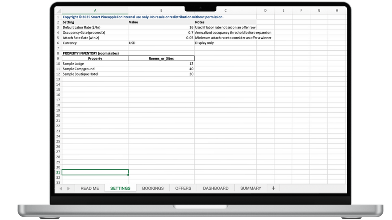
Task: Select the 'USD' value cell
Action: pos(161,43)
